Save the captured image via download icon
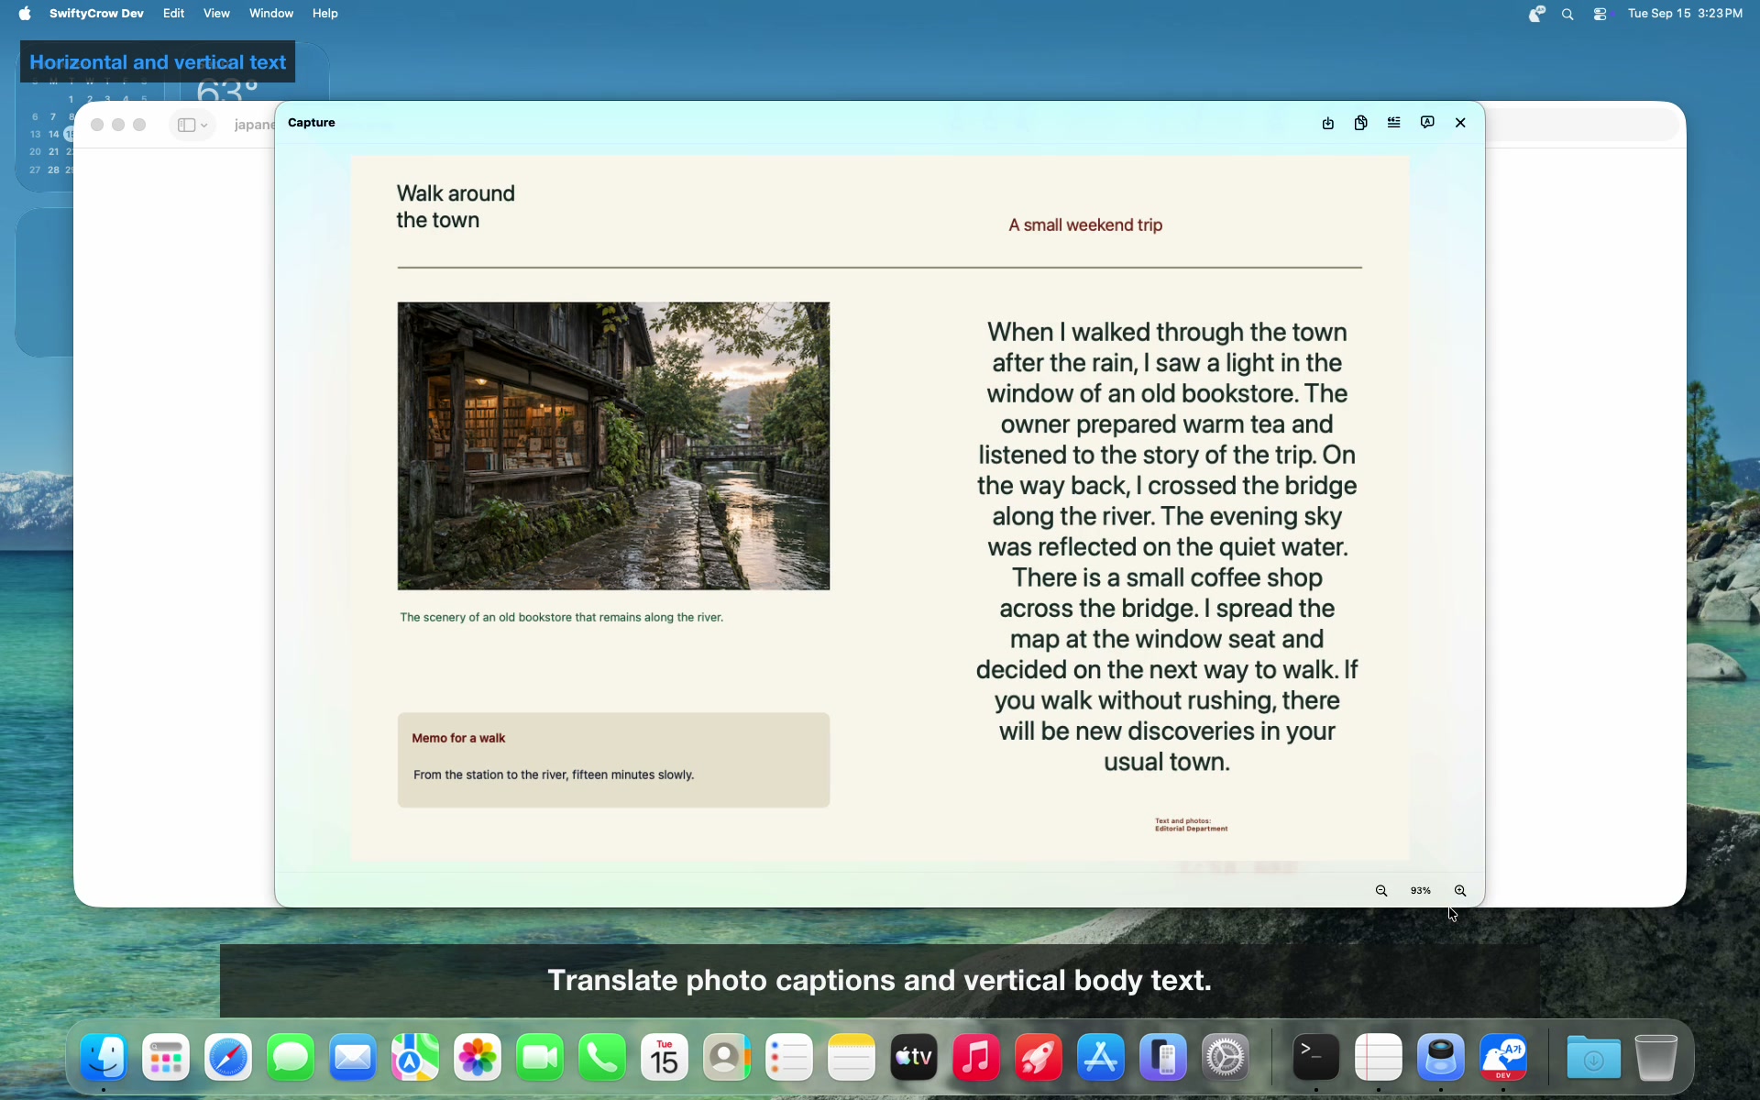 click(1327, 123)
